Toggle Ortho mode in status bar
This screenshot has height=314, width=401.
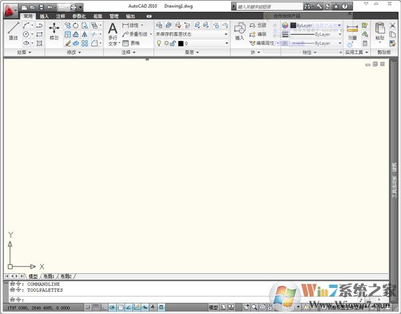[x=104, y=307]
